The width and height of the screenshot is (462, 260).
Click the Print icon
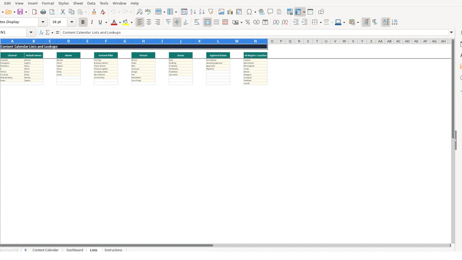pos(43,12)
